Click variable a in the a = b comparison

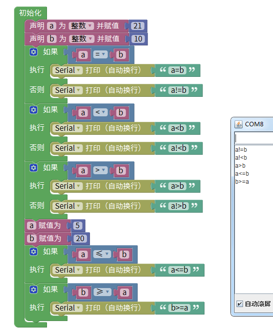click(x=83, y=55)
